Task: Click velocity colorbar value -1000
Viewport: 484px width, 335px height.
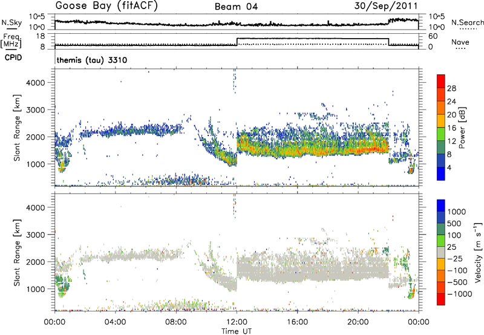Action: click(459, 294)
